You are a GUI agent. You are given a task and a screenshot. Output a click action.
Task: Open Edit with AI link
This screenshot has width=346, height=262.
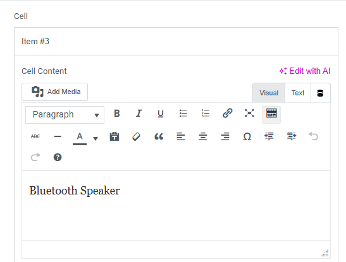point(304,71)
